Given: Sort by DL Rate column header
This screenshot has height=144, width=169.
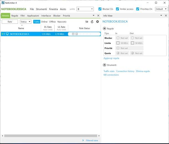Looking at the screenshot, I should pyautogui.click(x=48, y=28).
